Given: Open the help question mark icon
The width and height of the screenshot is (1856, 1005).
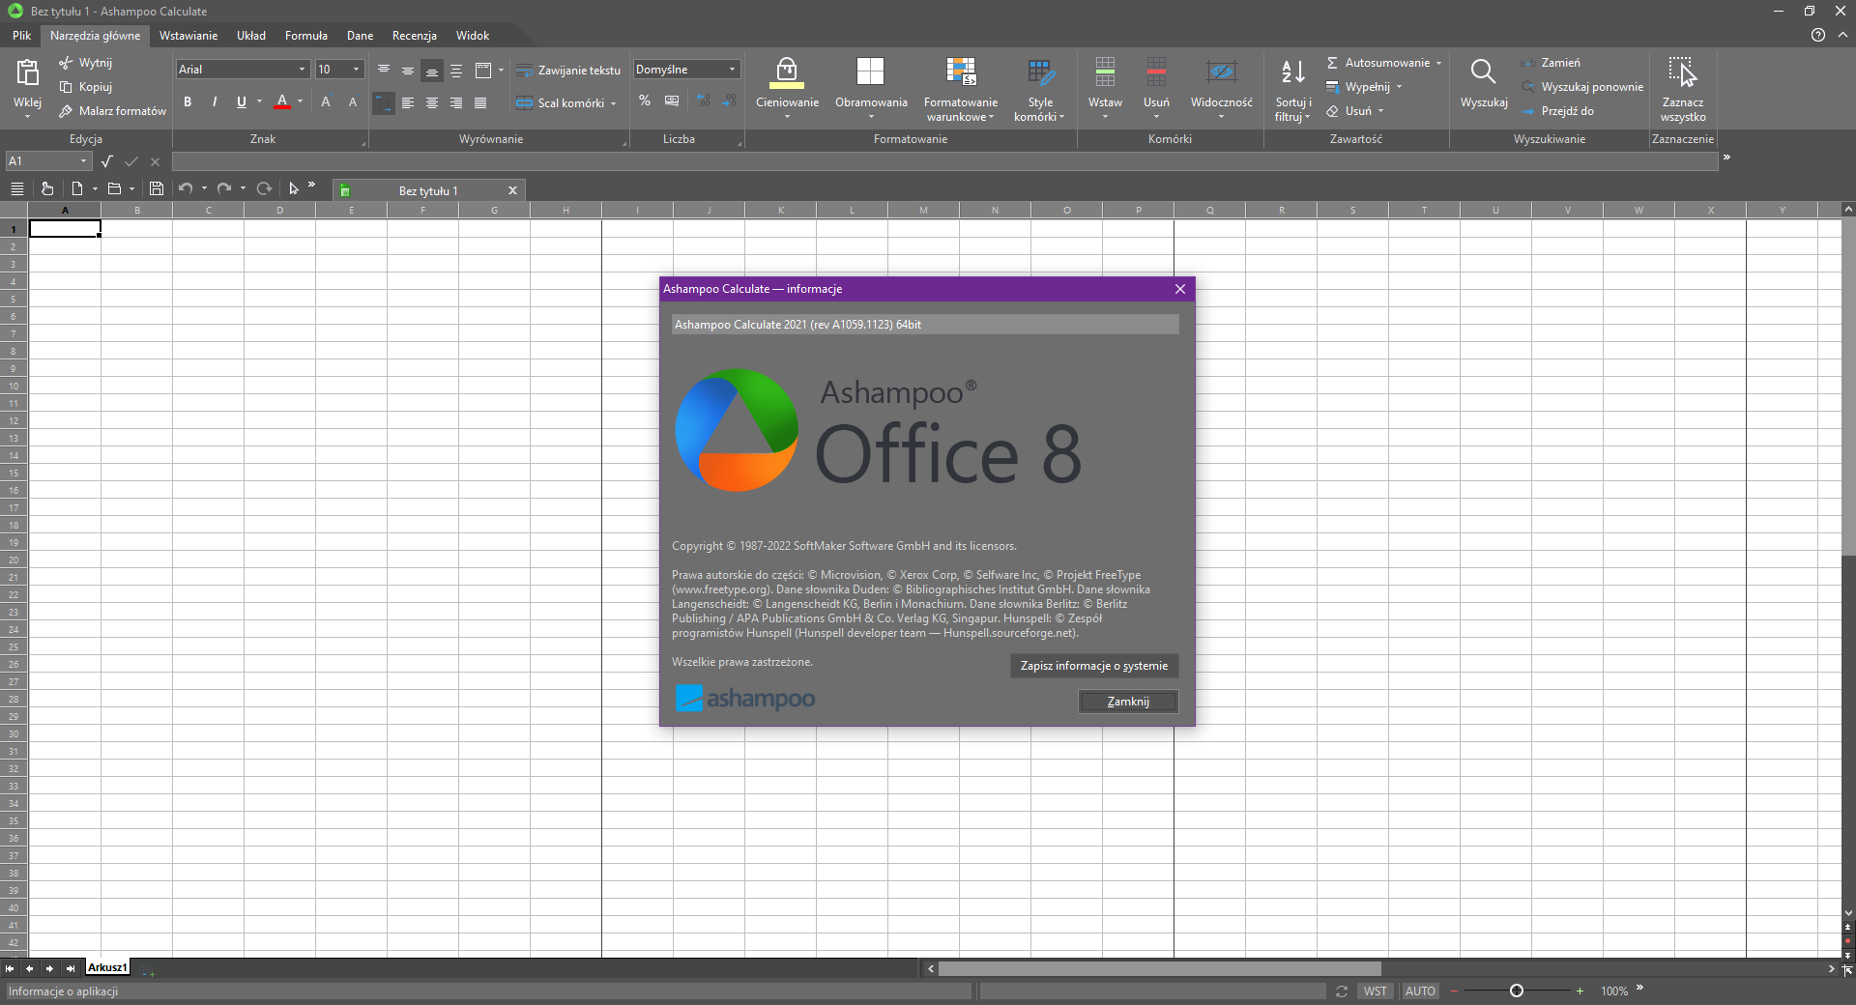Looking at the screenshot, I should pyautogui.click(x=1818, y=35).
